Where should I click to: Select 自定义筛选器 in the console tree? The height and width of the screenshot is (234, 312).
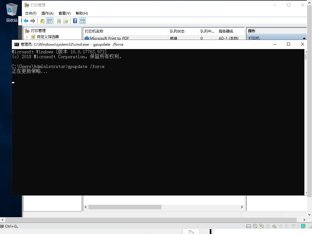pos(48,37)
